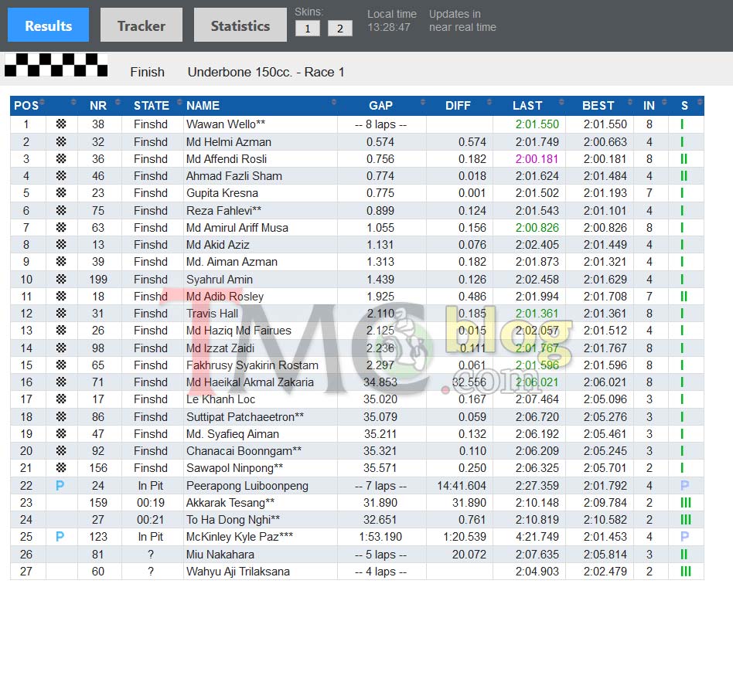Sort by STATE column header
This screenshot has height=689, width=733.
point(152,106)
